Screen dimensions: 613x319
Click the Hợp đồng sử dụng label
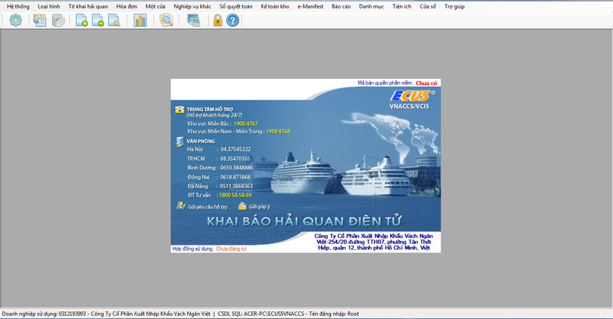click(x=193, y=248)
